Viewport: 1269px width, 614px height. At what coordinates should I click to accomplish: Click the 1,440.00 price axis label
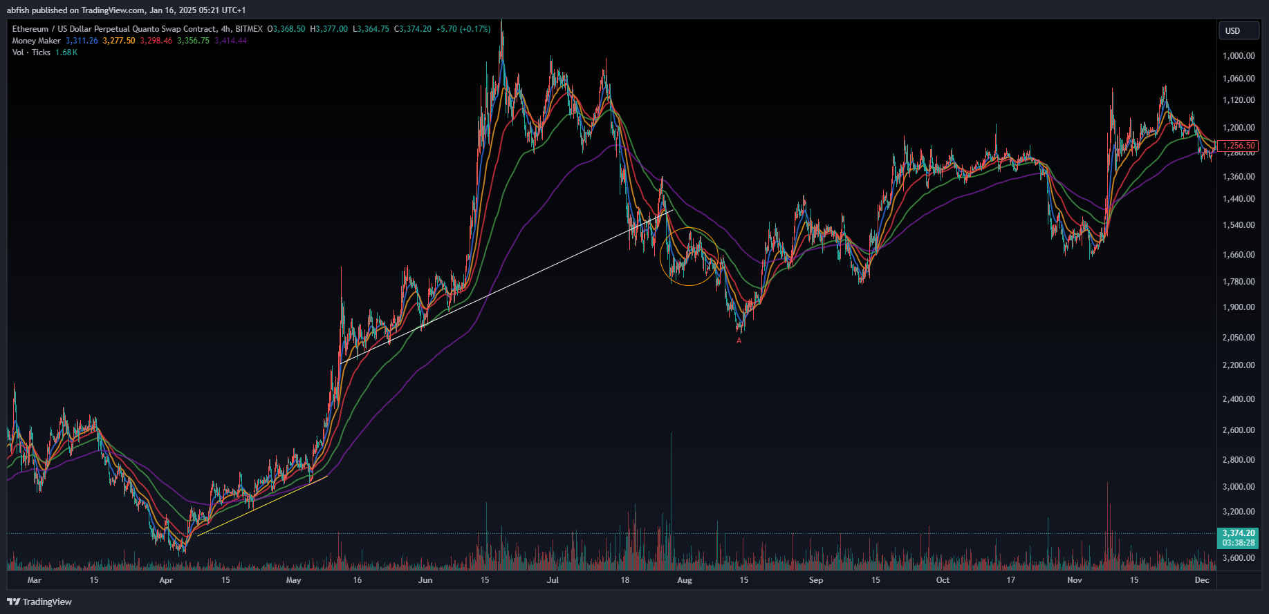pos(1239,199)
